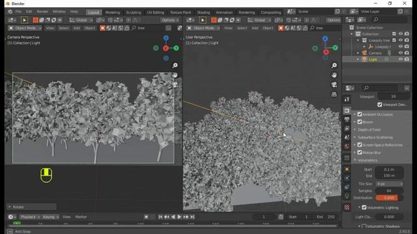
Task: Click the pan hand icon in right viewport
Action: point(334,75)
